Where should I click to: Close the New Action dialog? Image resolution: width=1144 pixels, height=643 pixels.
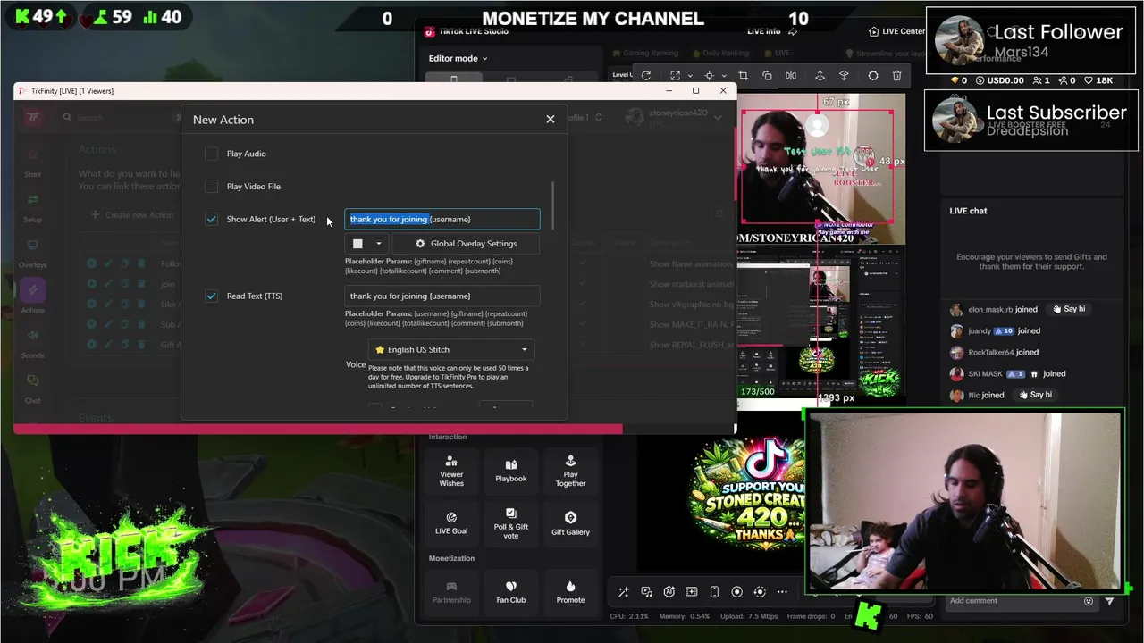551,119
